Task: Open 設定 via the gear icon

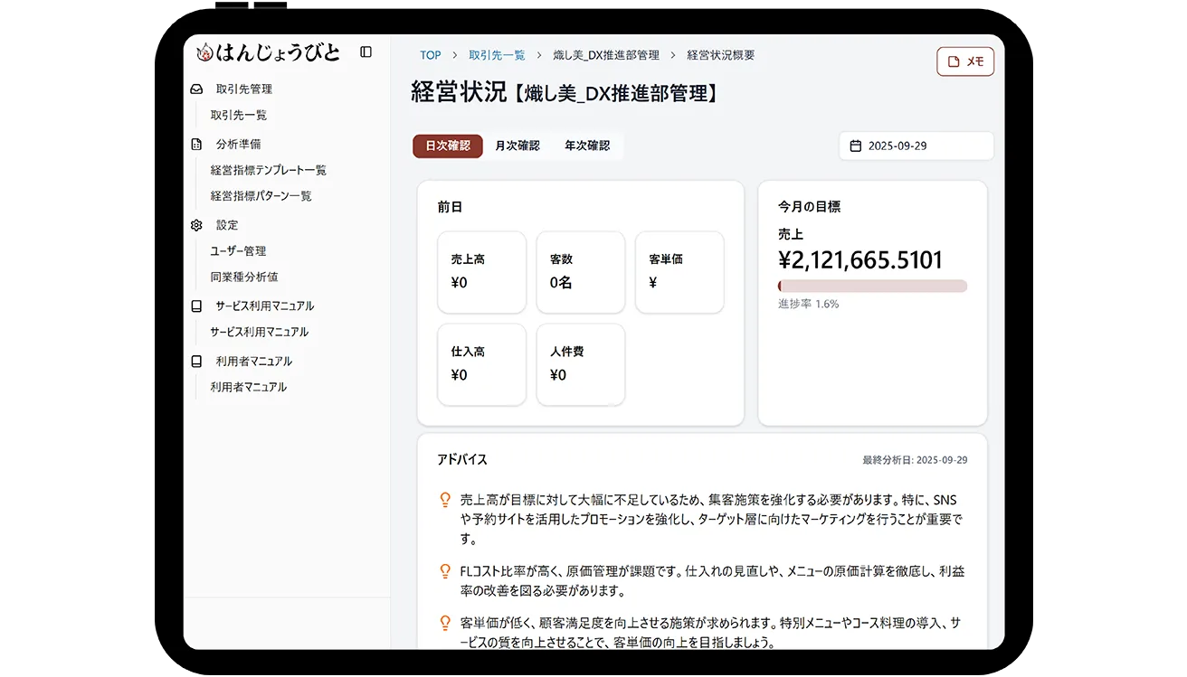Action: click(195, 224)
